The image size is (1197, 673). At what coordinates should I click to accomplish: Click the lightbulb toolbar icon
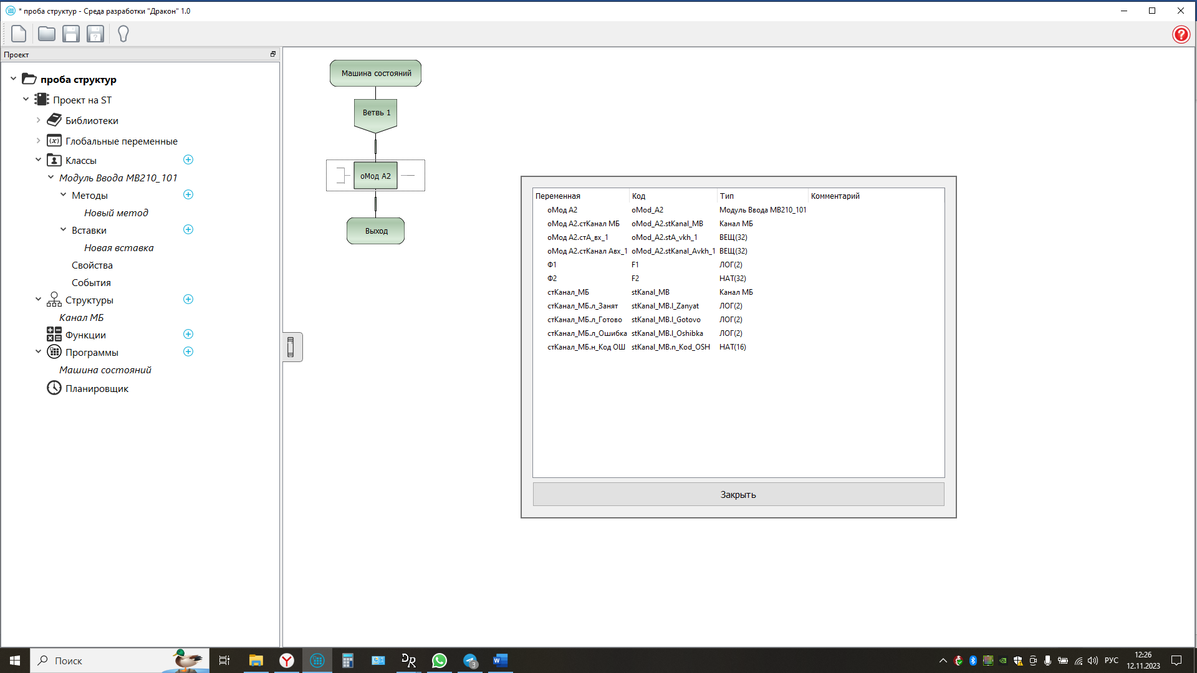[x=123, y=34]
